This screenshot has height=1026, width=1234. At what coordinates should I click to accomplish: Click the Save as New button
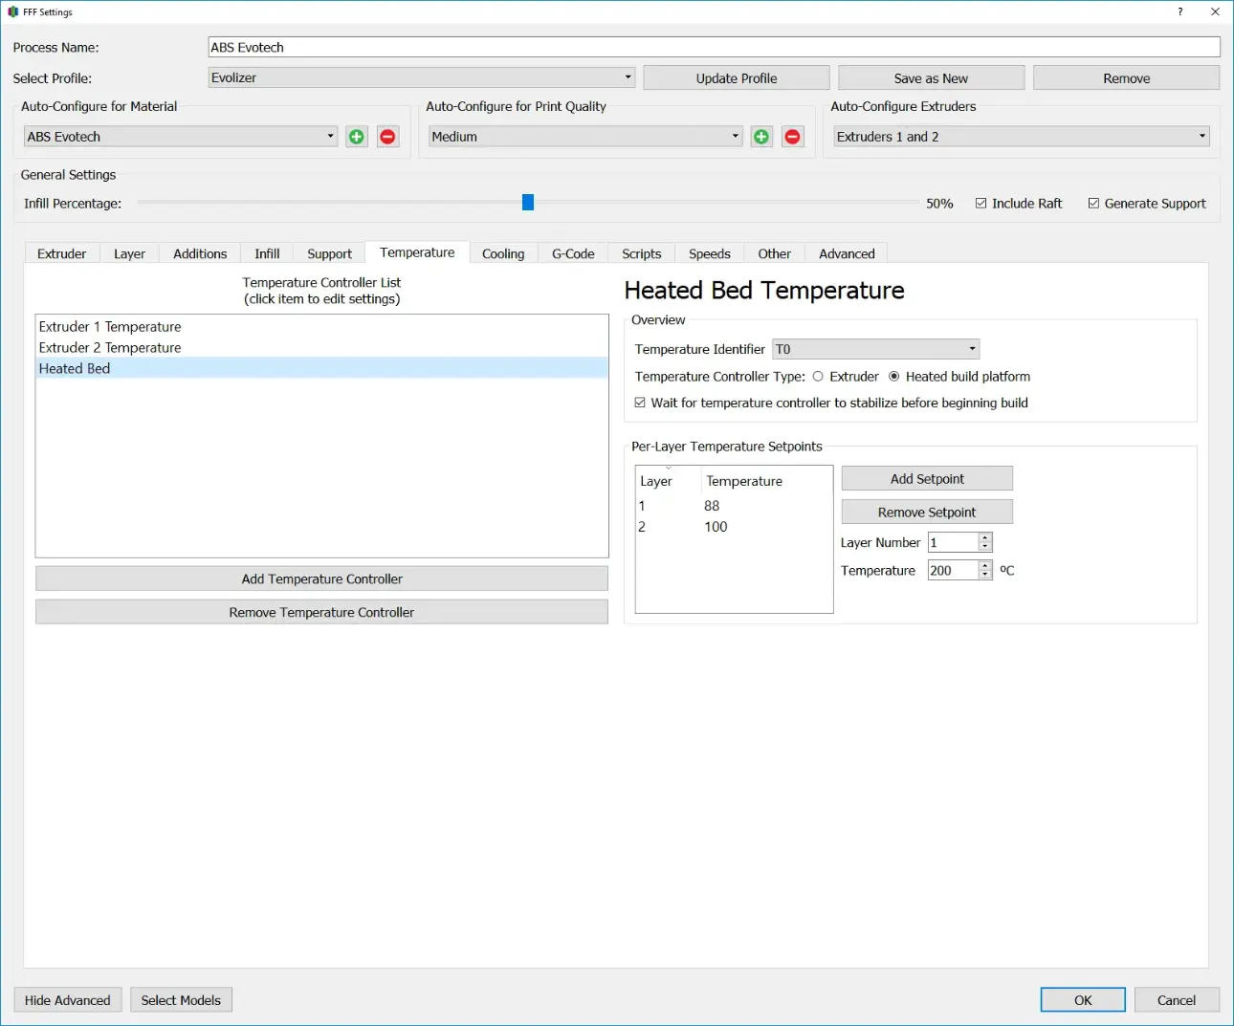pyautogui.click(x=931, y=78)
